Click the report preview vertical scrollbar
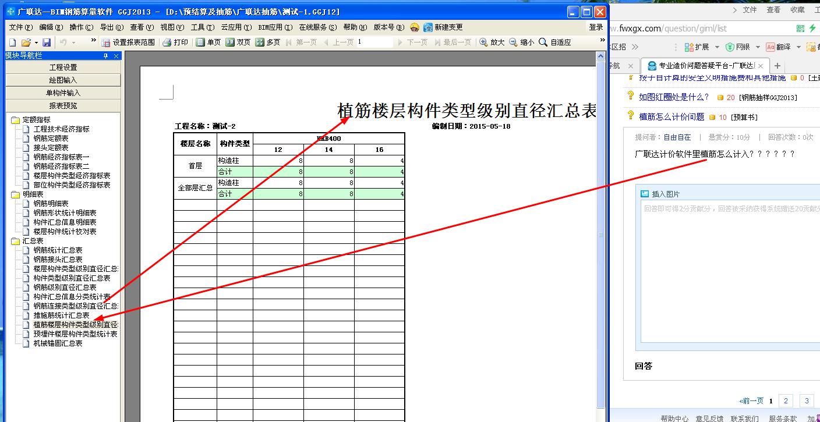The height and width of the screenshot is (422, 820). (601, 235)
